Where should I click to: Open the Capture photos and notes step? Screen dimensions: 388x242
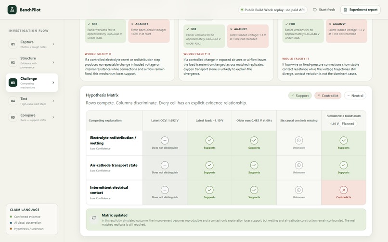coord(32,44)
